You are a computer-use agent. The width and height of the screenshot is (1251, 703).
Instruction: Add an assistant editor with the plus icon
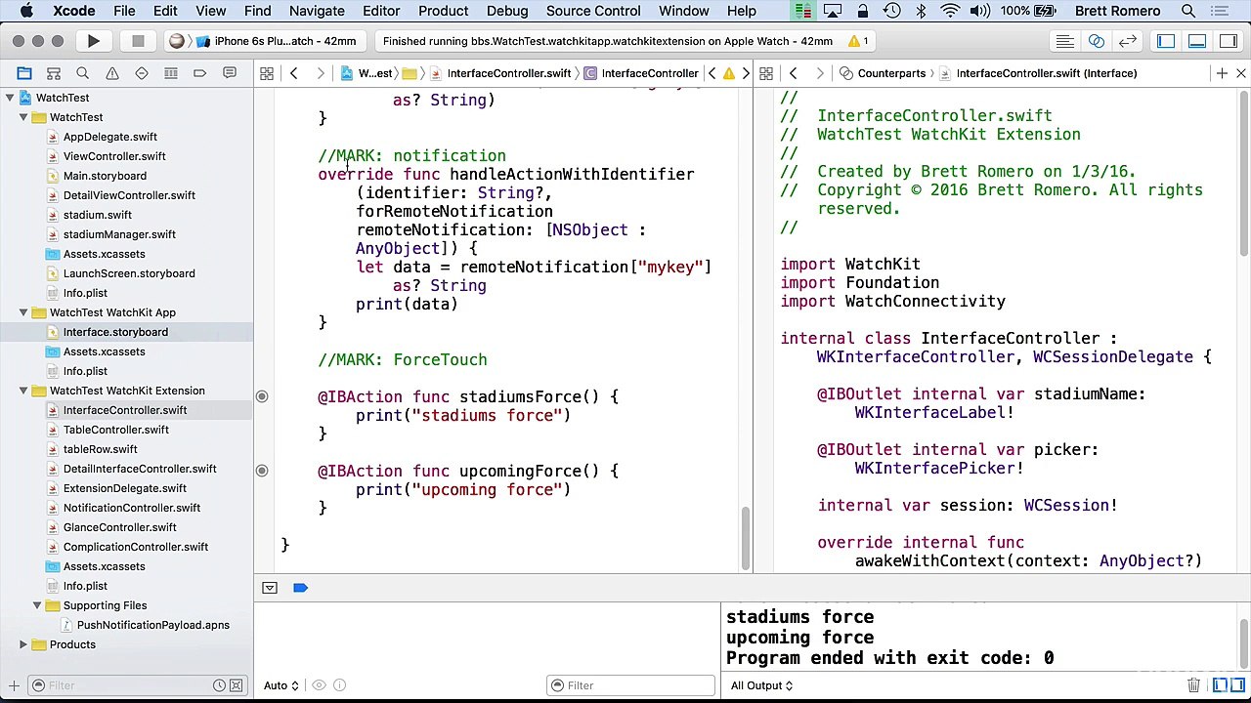pos(1221,73)
